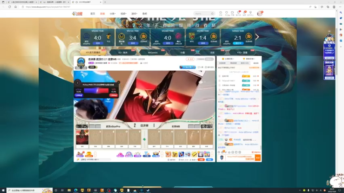Send the blue rocket gift
The height and width of the screenshot is (193, 344).
coord(181,154)
